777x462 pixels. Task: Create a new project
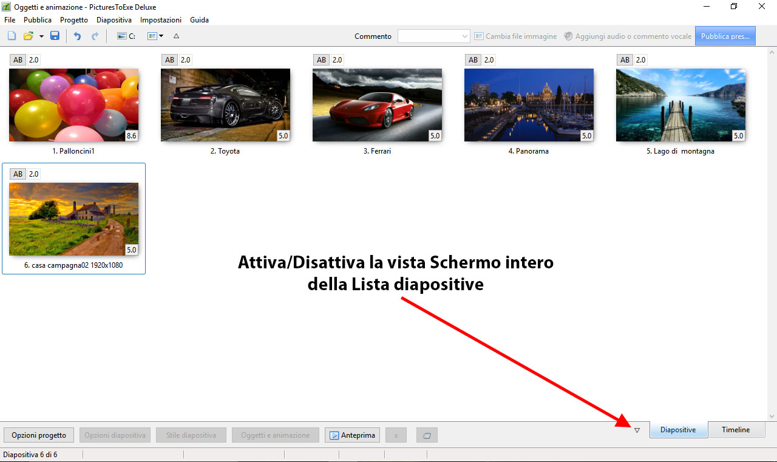(x=11, y=36)
